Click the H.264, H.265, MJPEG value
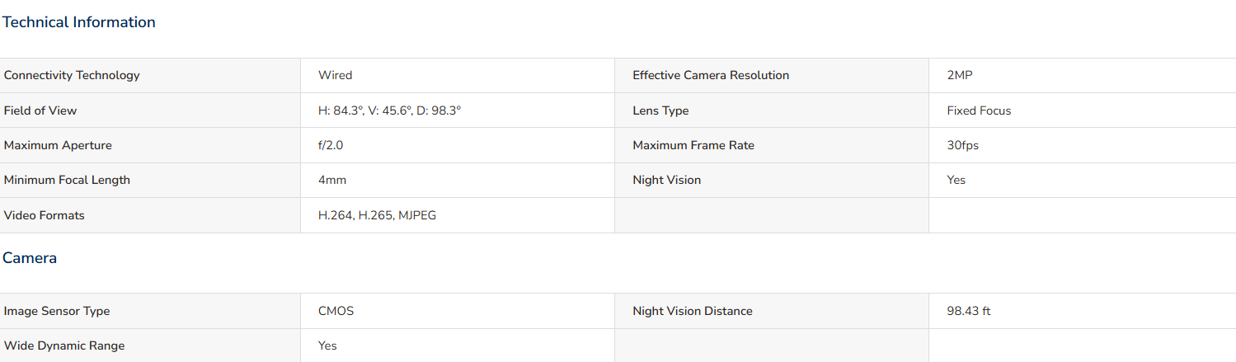 pyautogui.click(x=377, y=215)
